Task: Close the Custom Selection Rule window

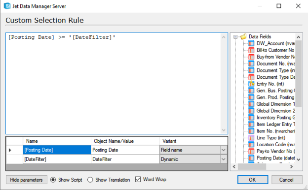Action: [298, 6]
